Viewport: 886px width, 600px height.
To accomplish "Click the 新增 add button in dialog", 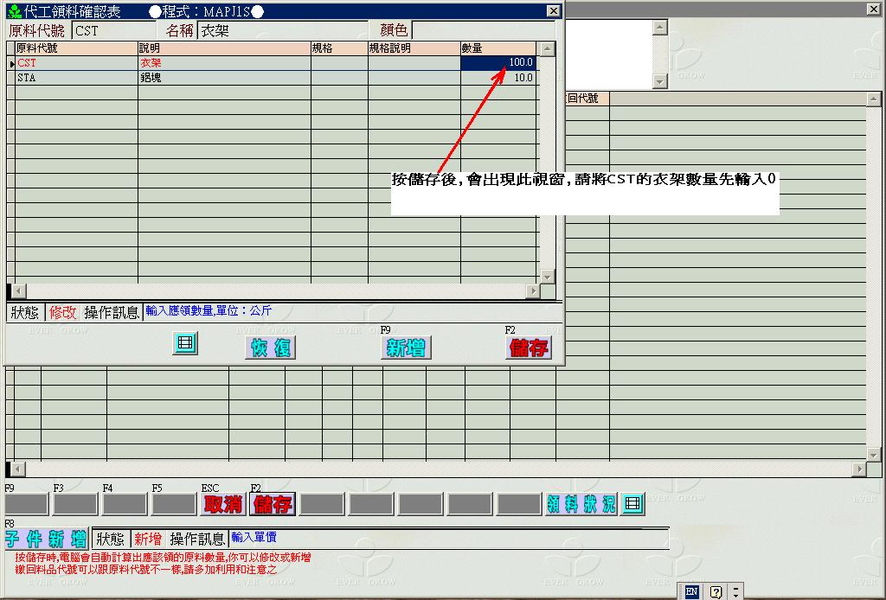I will pyautogui.click(x=406, y=348).
